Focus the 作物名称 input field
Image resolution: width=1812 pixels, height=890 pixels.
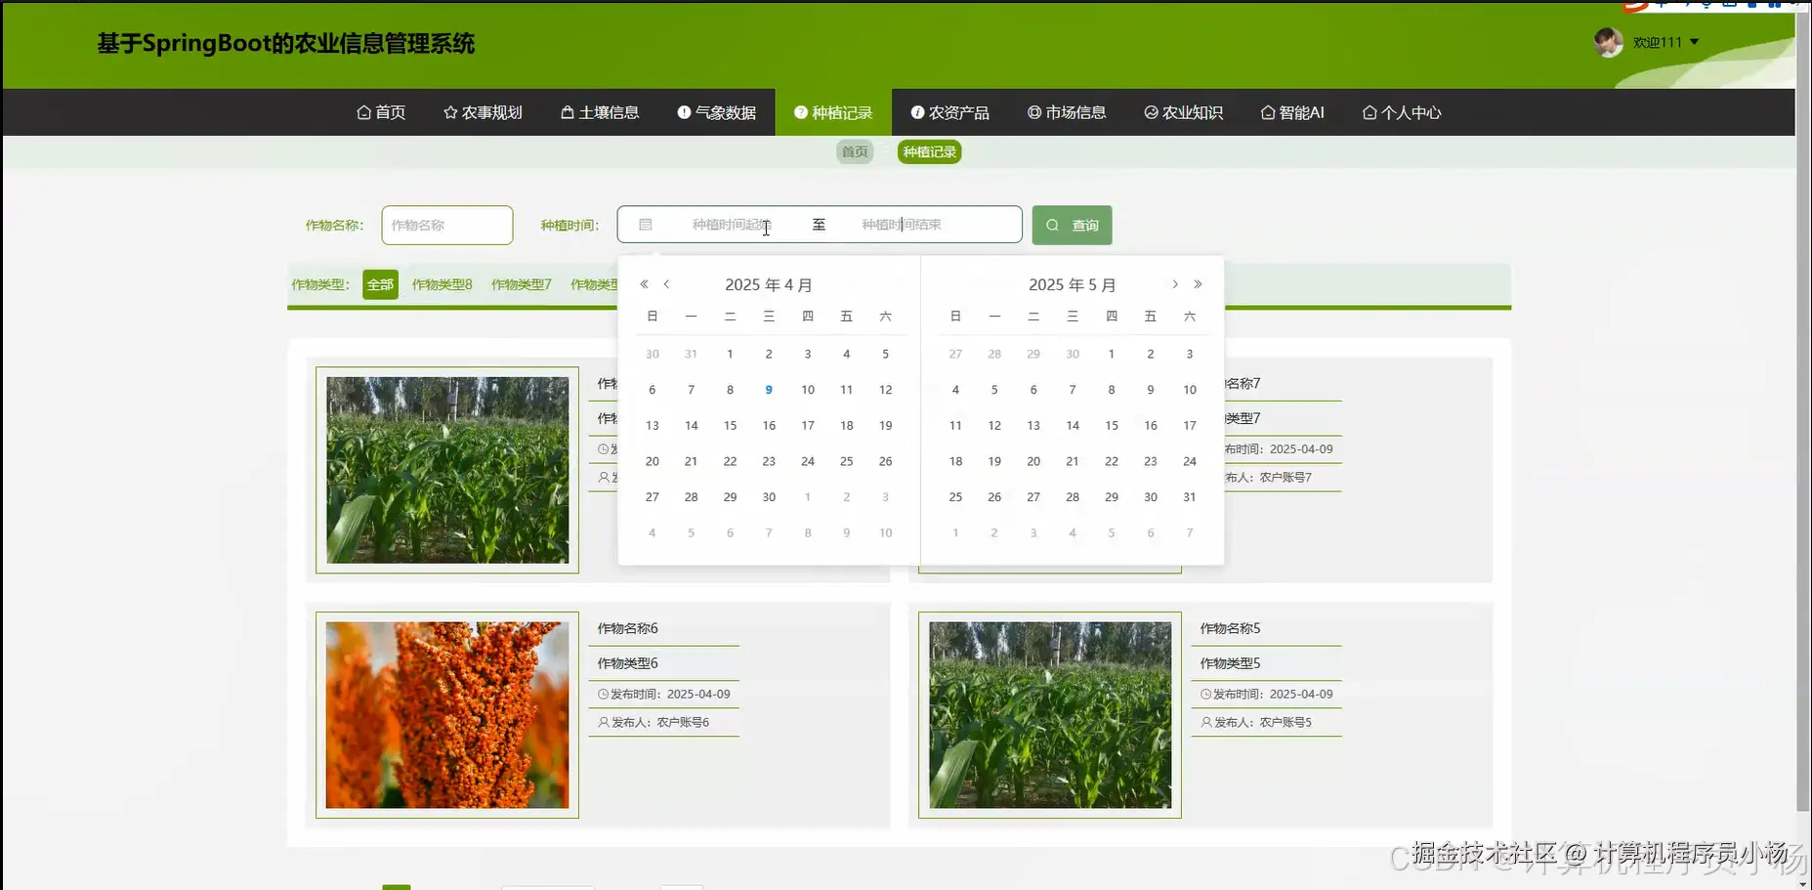point(447,225)
